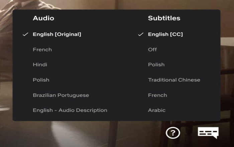This screenshot has width=234, height=147.
Task: Select English [CC] subtitles
Action: pyautogui.click(x=165, y=34)
